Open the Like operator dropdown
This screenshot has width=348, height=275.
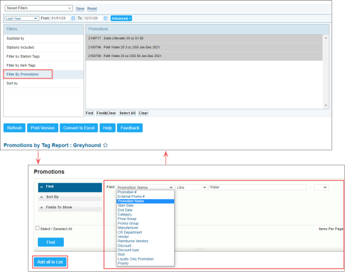pyautogui.click(x=192, y=188)
